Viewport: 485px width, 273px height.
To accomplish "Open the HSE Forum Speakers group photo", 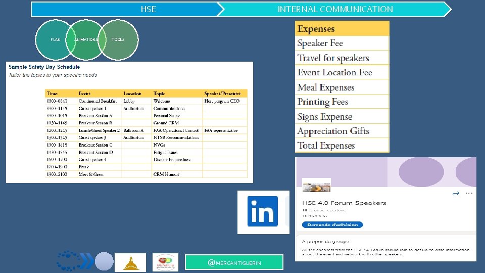I will [316, 185].
